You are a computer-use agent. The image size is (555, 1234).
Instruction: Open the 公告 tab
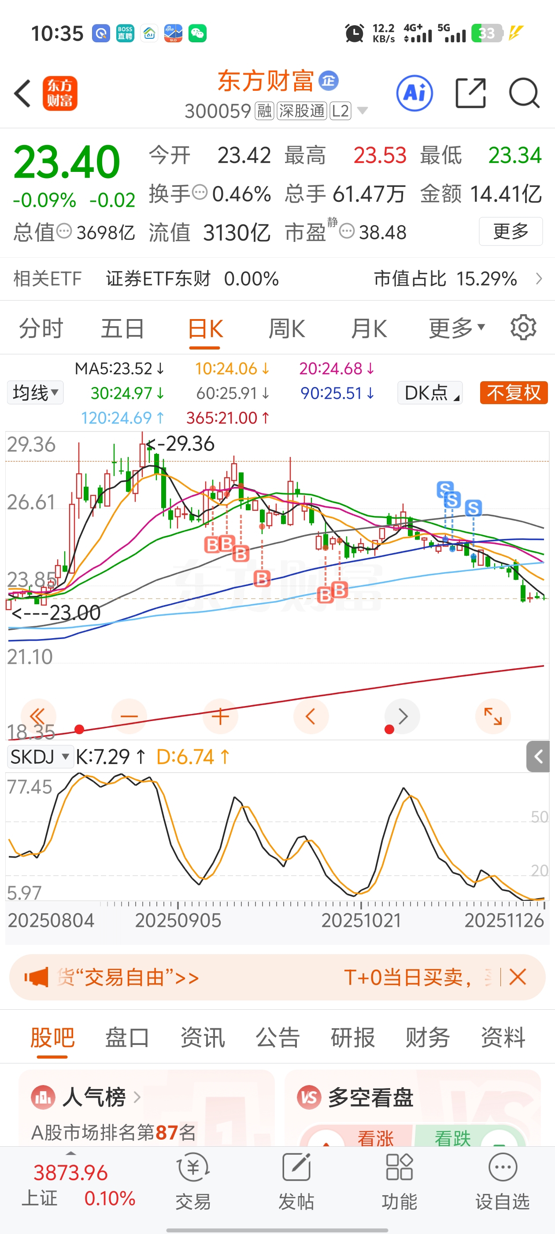pos(278,1037)
